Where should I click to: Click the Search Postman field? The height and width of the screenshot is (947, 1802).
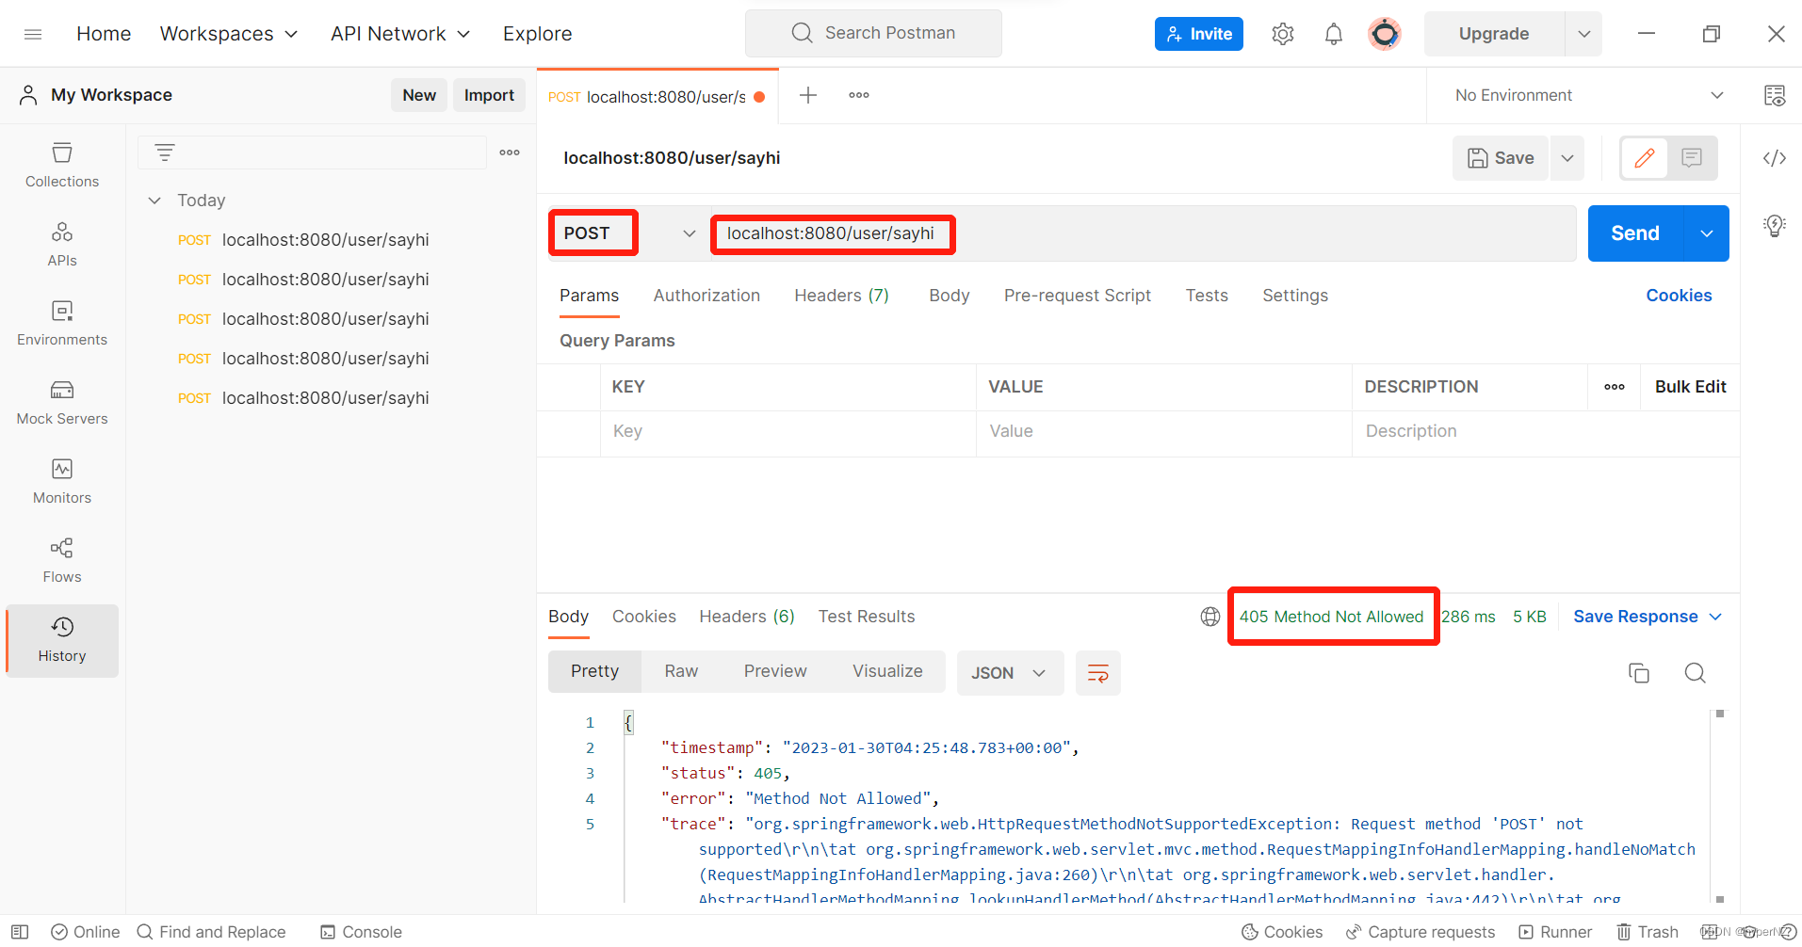pos(873,34)
